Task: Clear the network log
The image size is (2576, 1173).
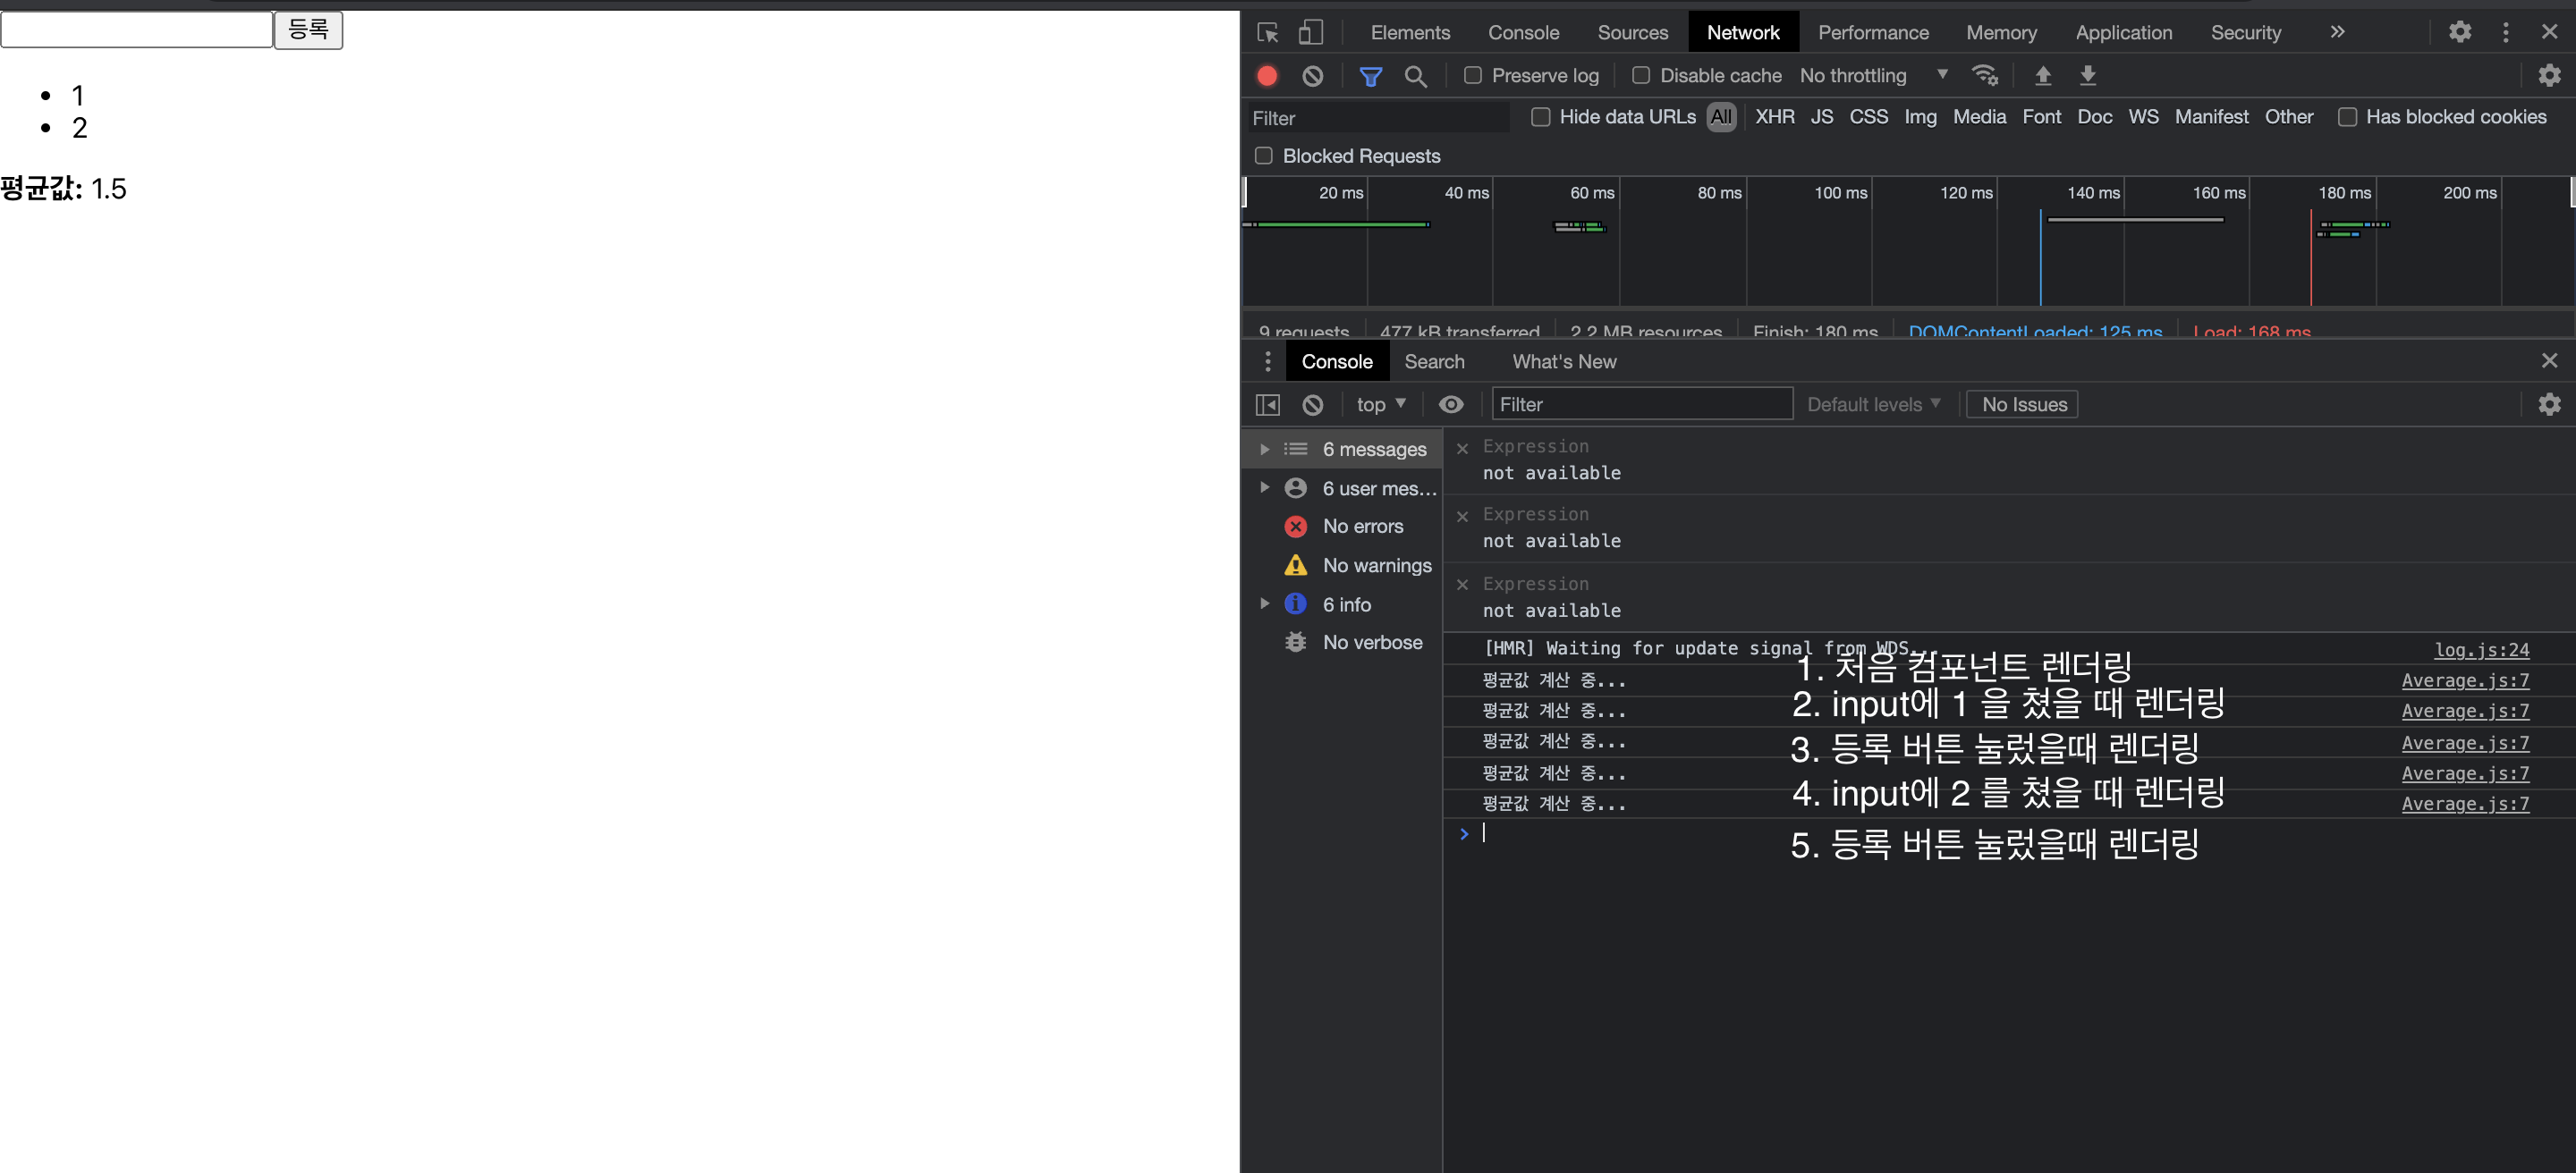Action: tap(1313, 76)
